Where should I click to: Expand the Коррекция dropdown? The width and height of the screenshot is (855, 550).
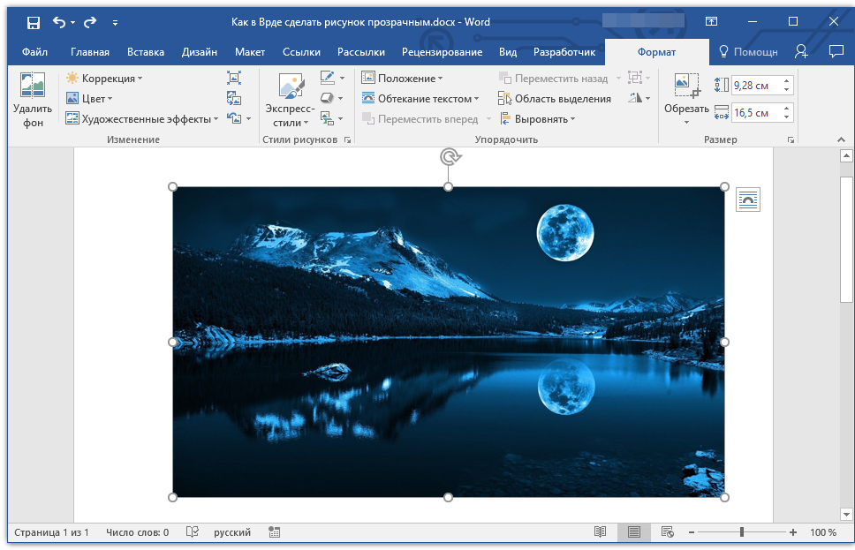click(x=103, y=79)
